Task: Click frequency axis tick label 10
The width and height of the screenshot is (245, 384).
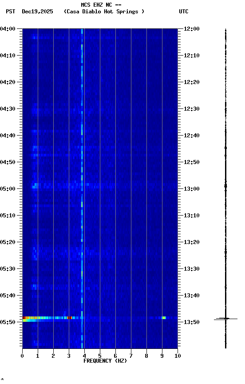Action: click(178, 356)
